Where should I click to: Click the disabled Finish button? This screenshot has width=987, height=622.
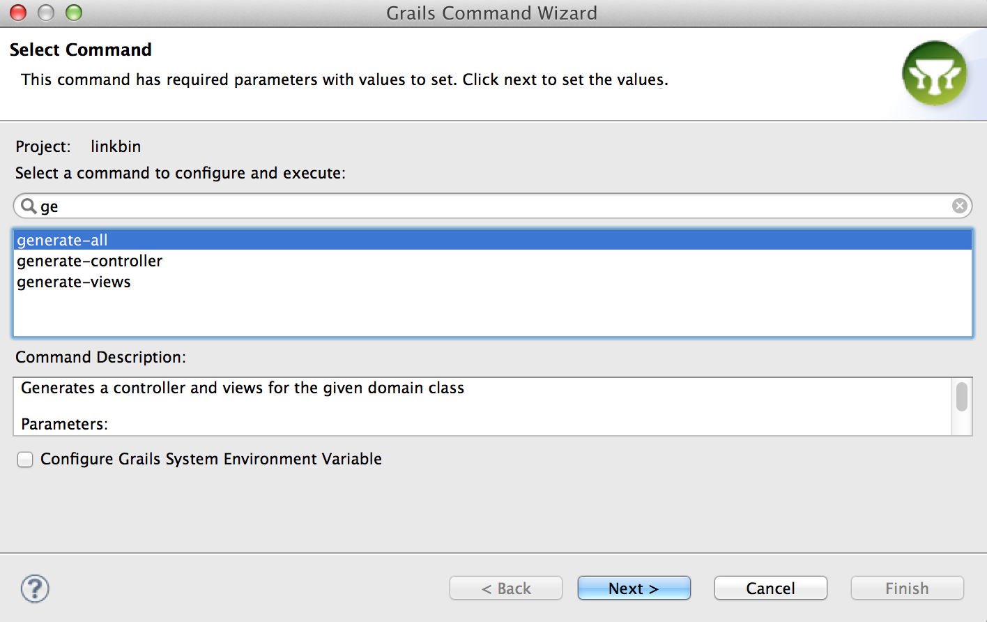[907, 589]
